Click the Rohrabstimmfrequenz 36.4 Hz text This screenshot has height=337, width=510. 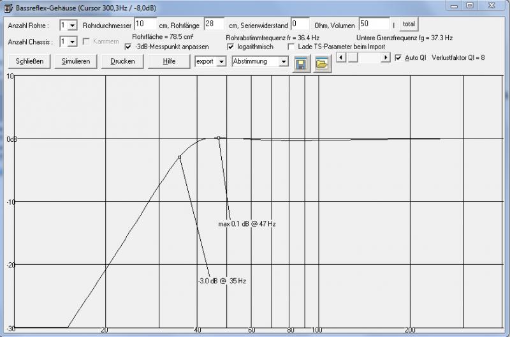pos(273,38)
